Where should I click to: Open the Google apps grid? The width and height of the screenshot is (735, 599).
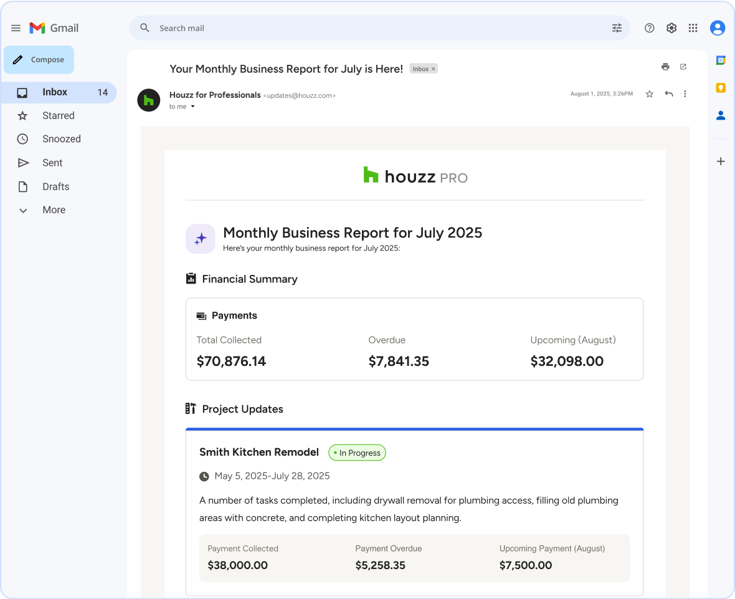[x=693, y=28]
